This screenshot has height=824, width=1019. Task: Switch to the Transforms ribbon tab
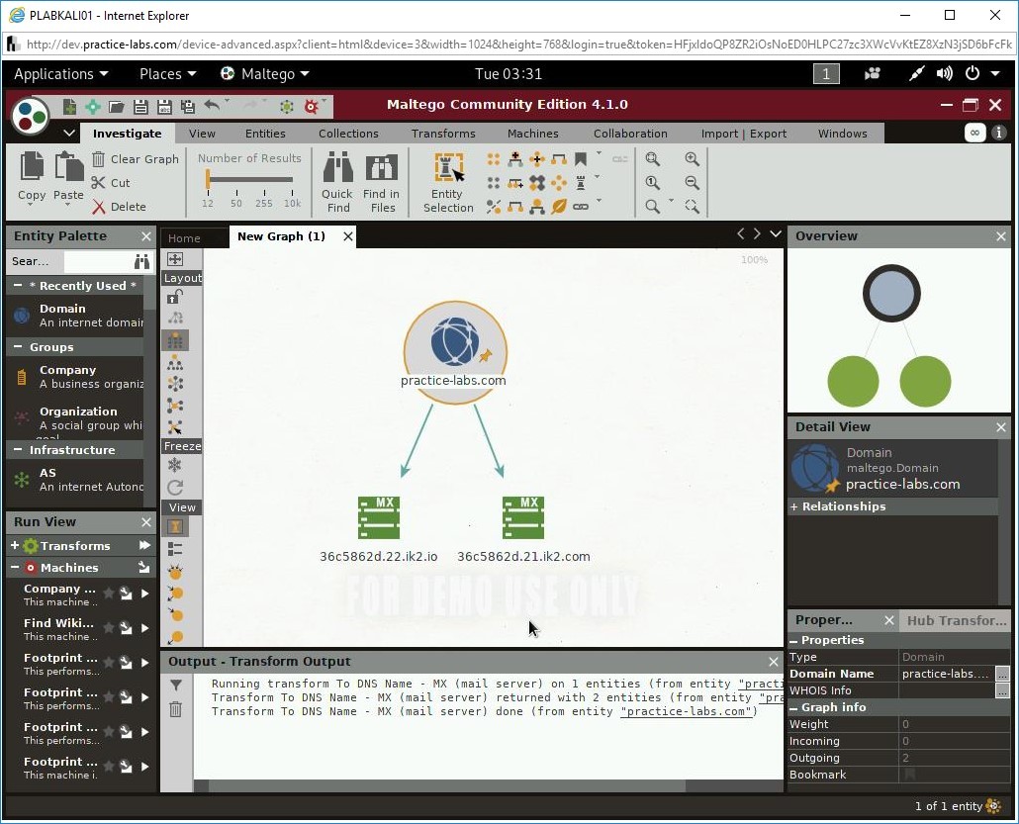(x=442, y=133)
